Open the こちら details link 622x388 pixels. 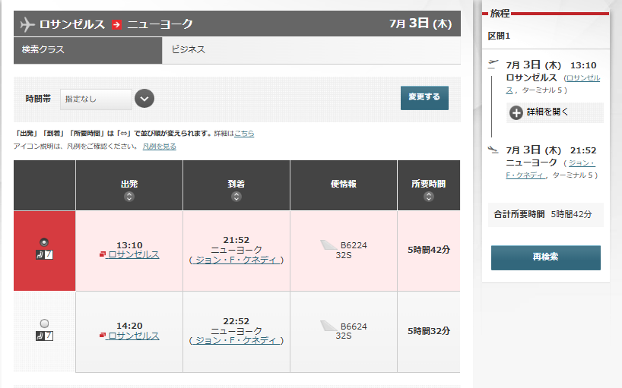(x=244, y=134)
